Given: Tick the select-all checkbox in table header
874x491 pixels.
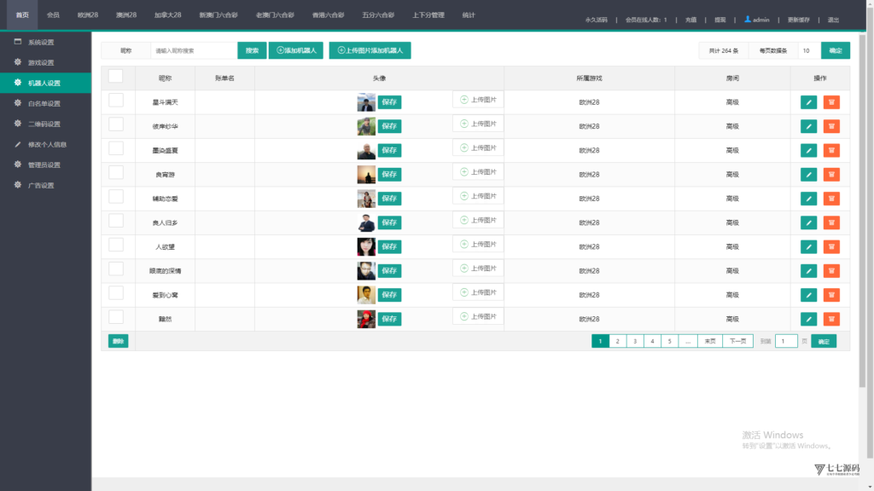Looking at the screenshot, I should (x=116, y=77).
